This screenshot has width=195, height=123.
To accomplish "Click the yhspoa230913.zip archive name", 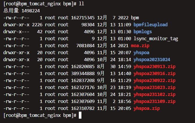I will [154, 67].
